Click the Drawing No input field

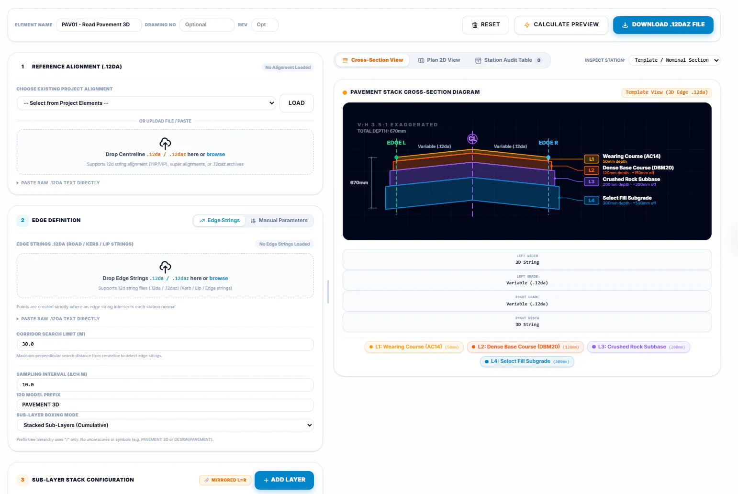(x=207, y=25)
